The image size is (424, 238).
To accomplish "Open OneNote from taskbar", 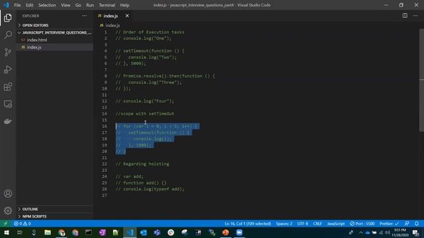I will point(103,233).
